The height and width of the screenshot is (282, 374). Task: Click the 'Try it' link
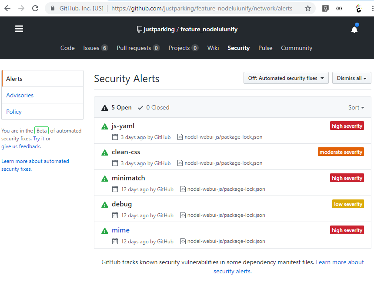point(39,139)
